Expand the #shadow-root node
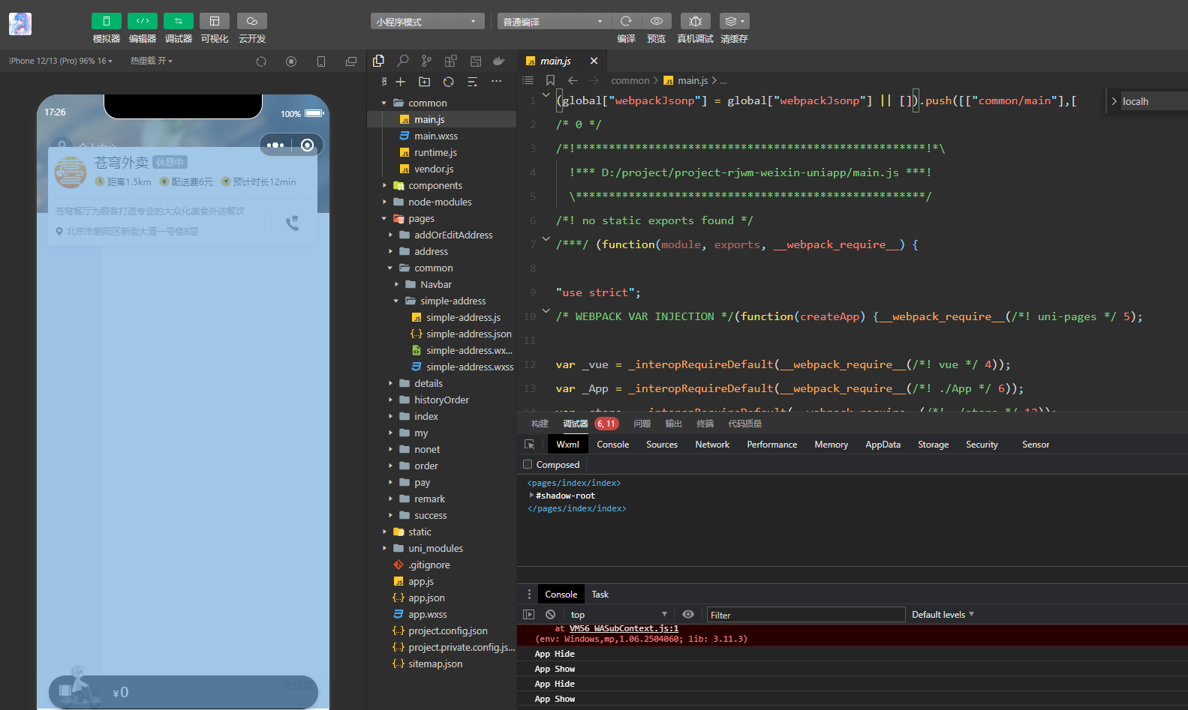Viewport: 1188px width, 710px height. pyautogui.click(x=531, y=496)
